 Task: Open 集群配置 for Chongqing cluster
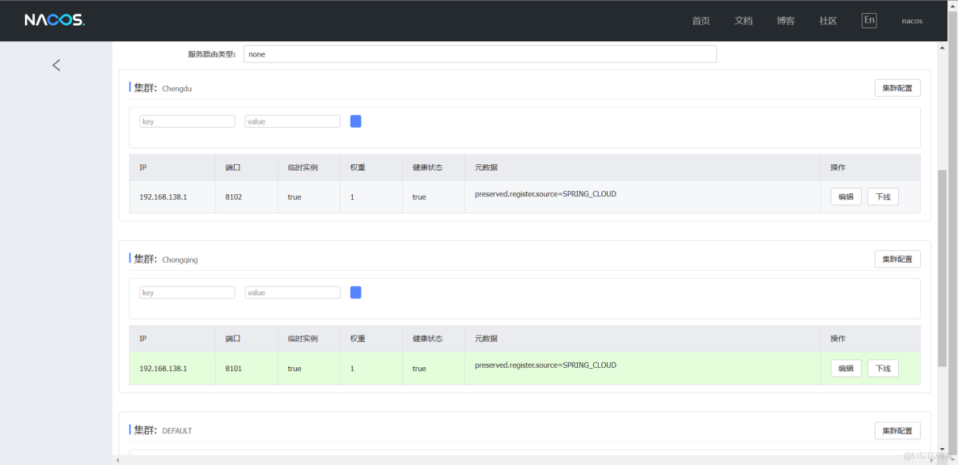coord(897,259)
